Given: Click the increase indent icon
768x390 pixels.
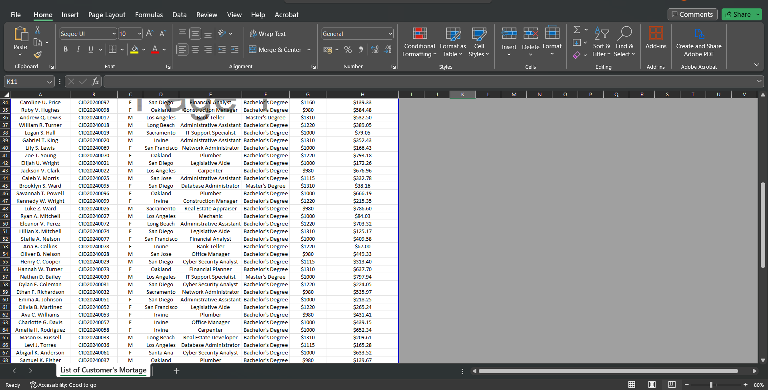Looking at the screenshot, I should pos(235,49).
